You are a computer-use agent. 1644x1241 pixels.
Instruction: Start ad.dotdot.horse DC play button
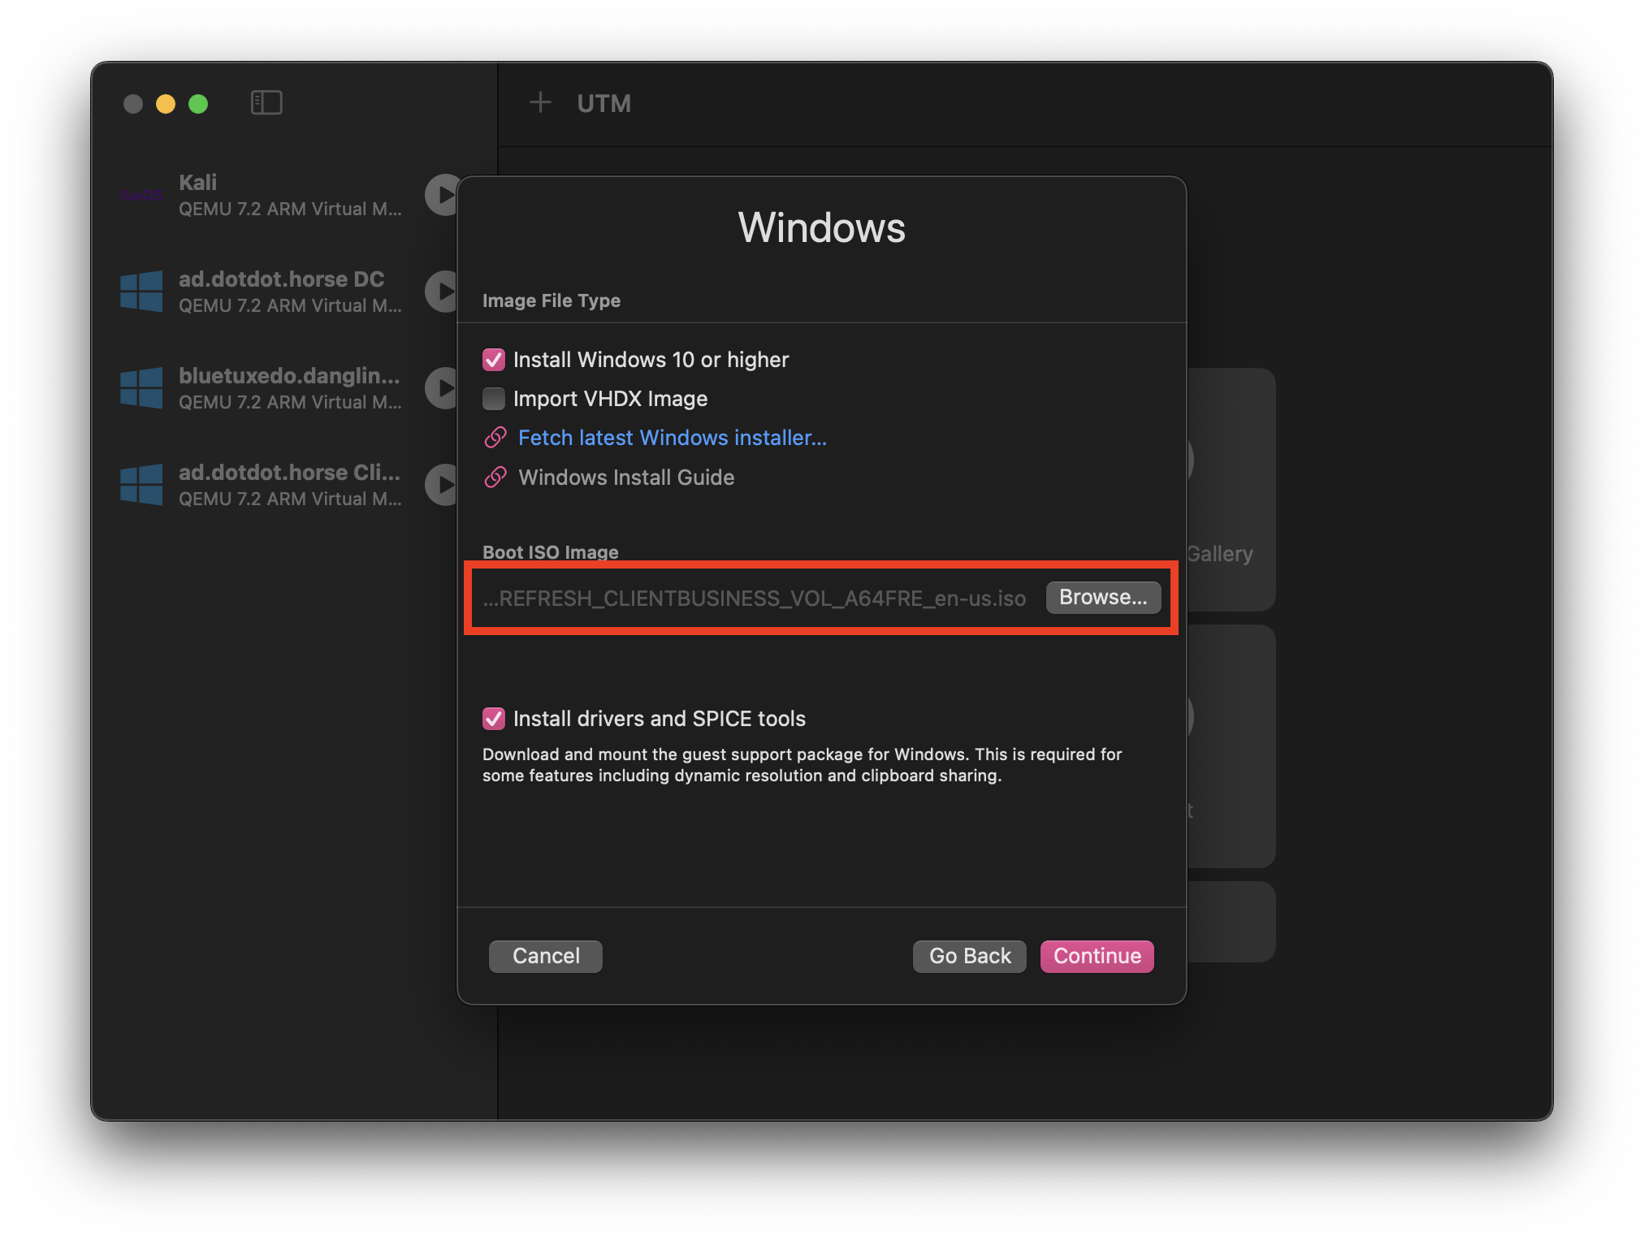pyautogui.click(x=443, y=292)
